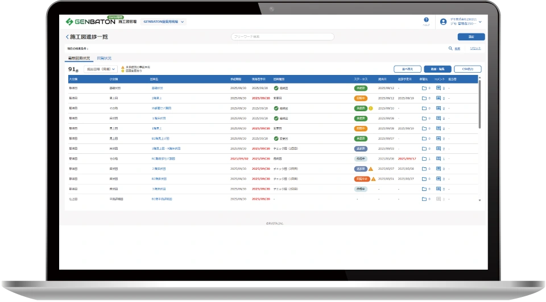Open the sort order dropdown next to 91件
The width and height of the screenshot is (546, 302).
(x=101, y=69)
